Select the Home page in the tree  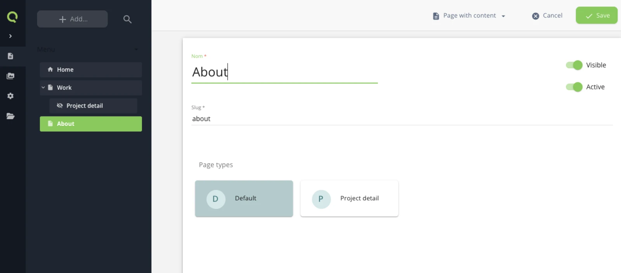91,70
